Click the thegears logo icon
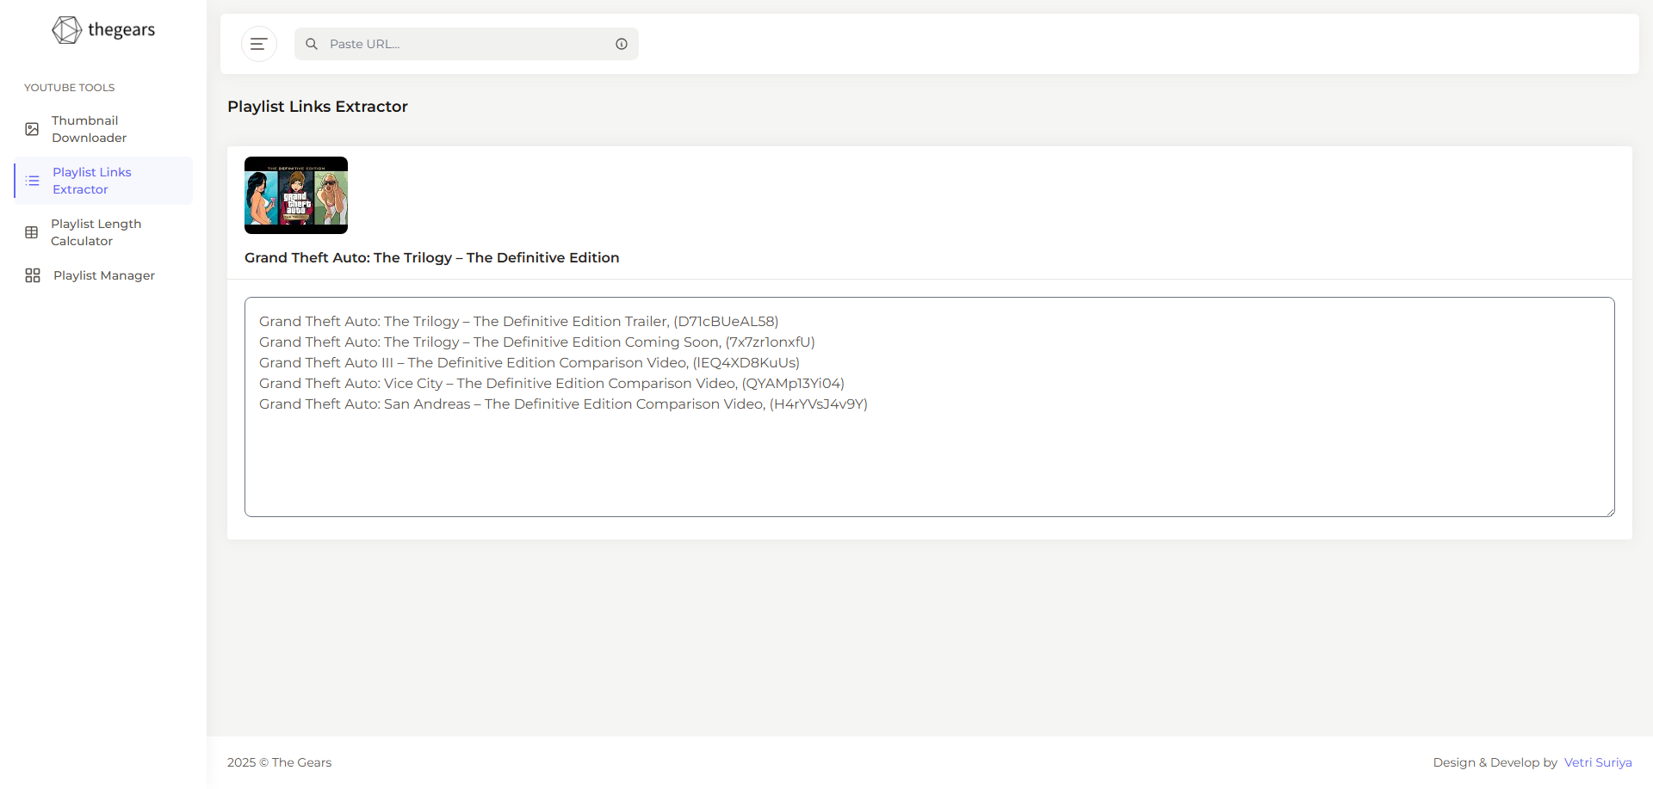Screen dimensions: 1653x789 pos(66,30)
